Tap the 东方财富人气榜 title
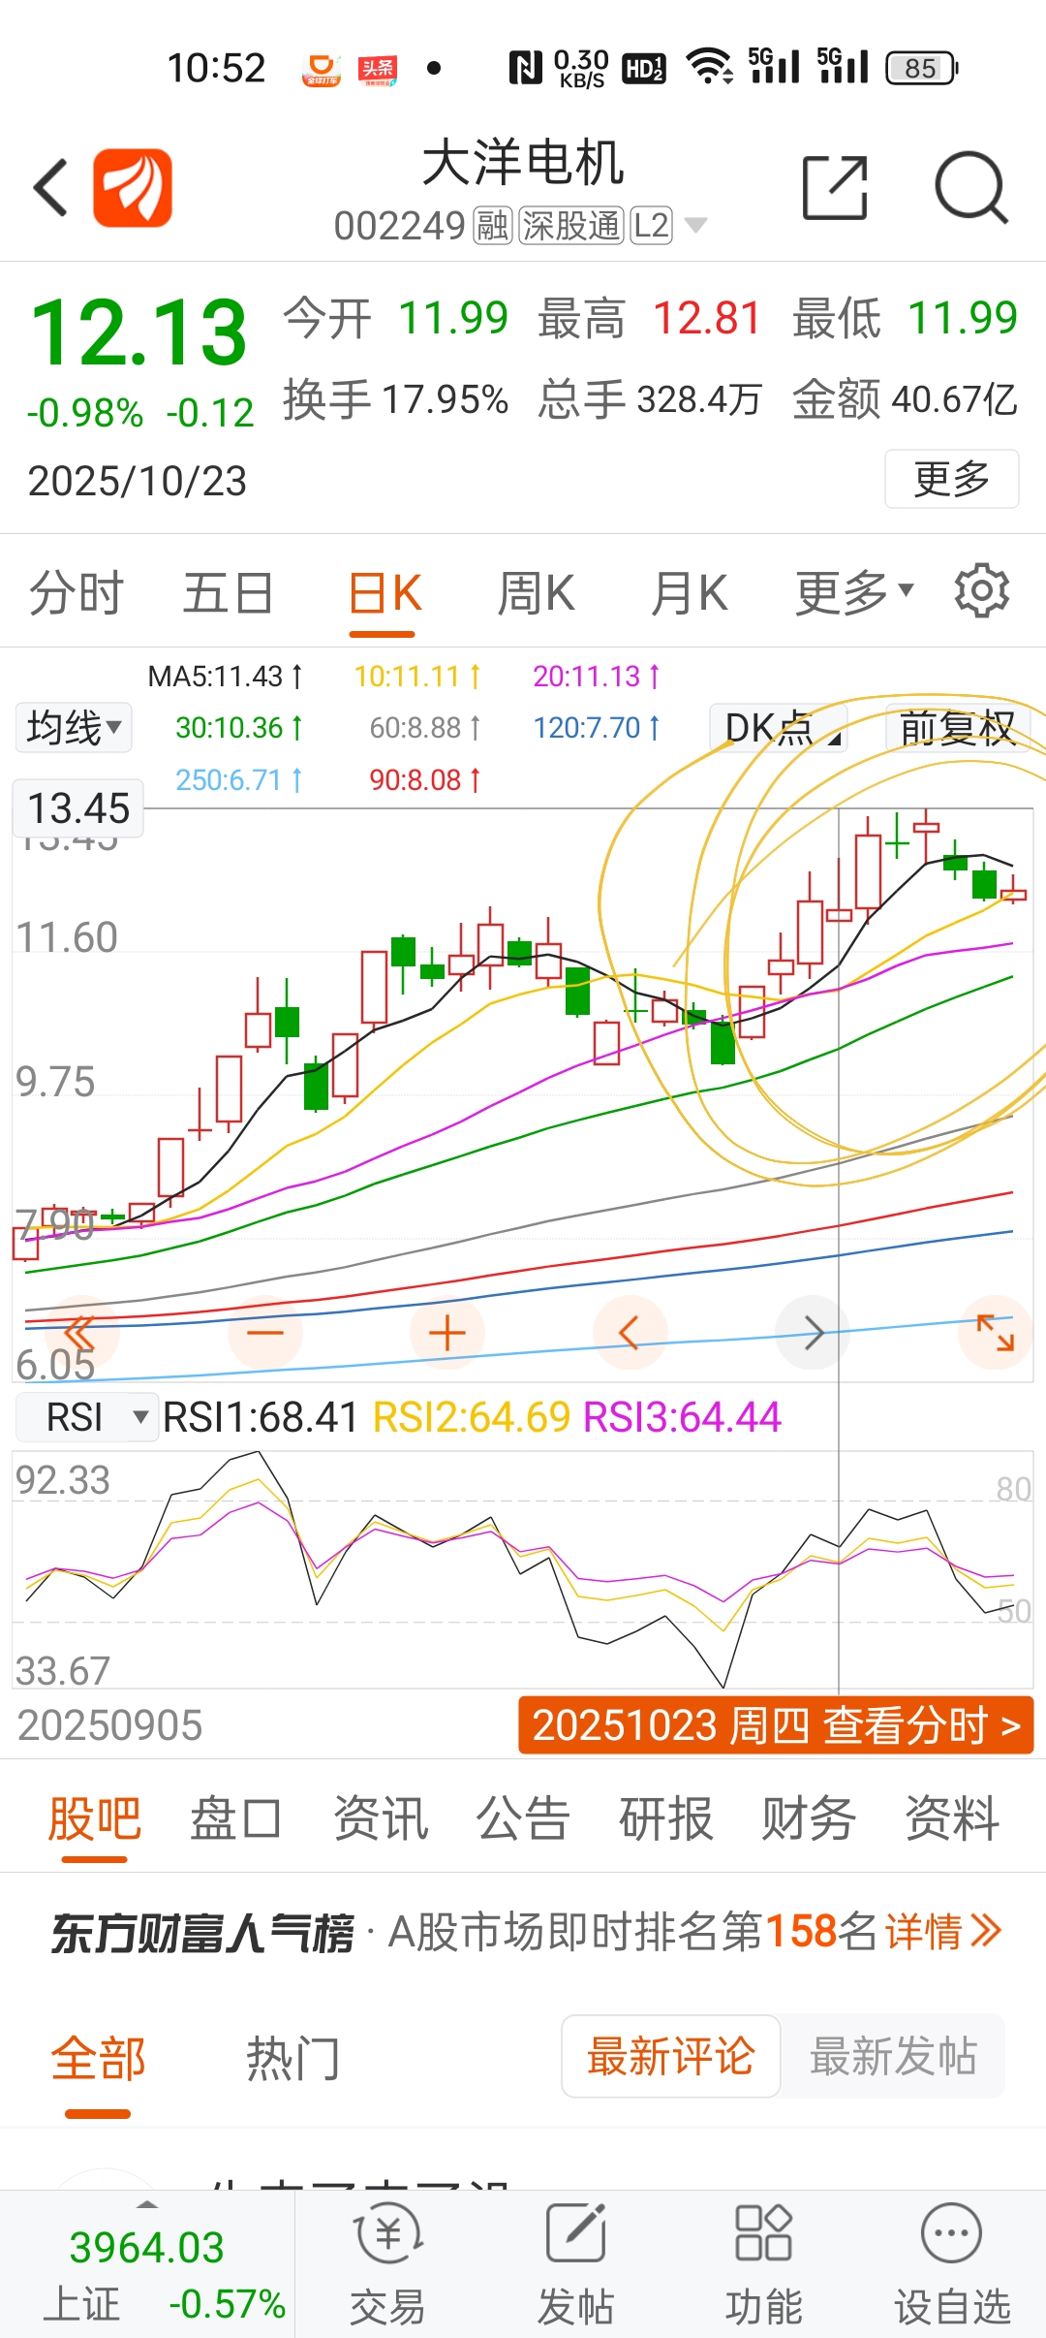 point(202,1933)
